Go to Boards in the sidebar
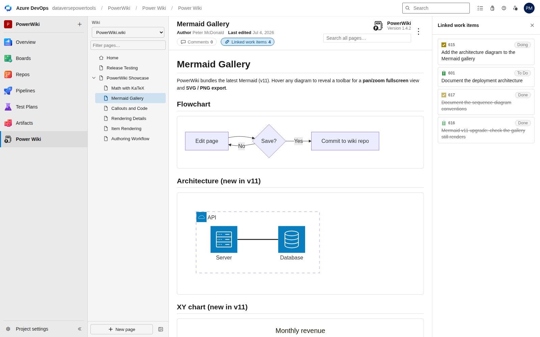Viewport: 540px width, 337px height. pos(44,58)
